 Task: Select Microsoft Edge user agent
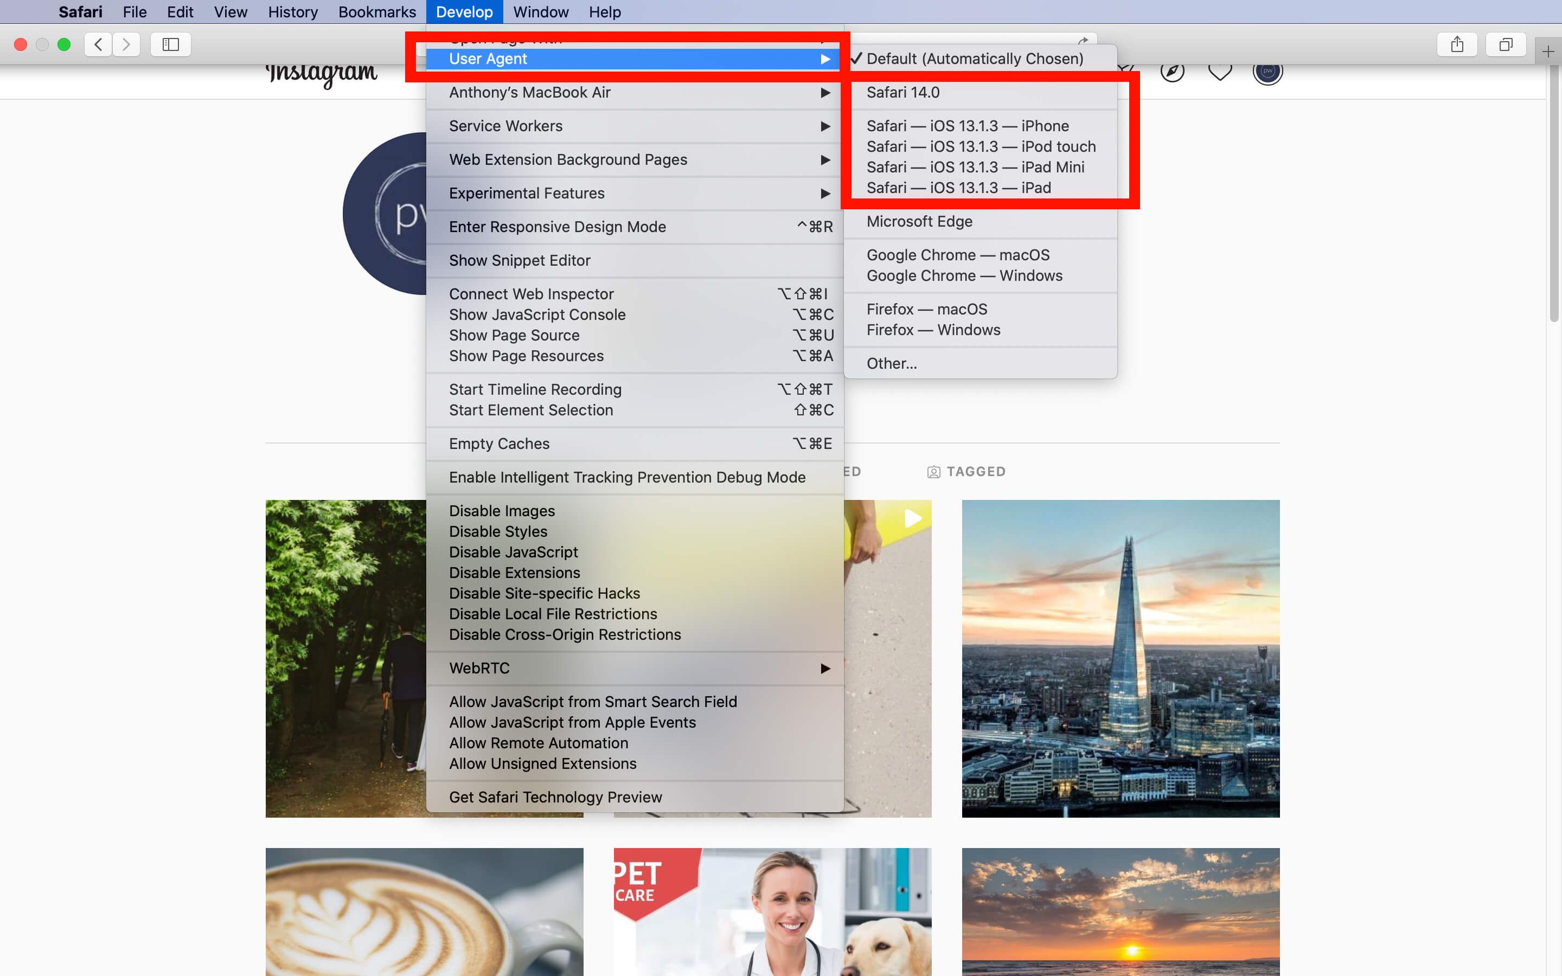point(980,221)
